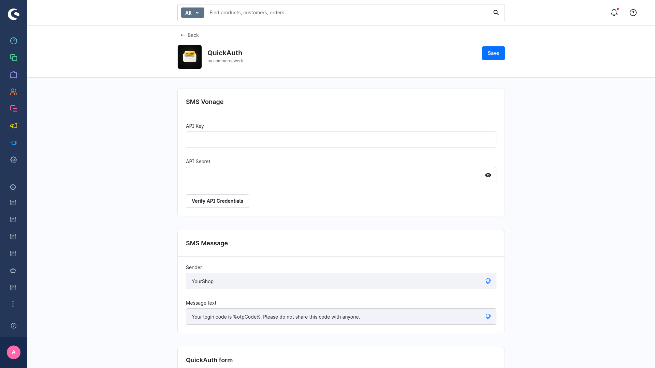
Task: Open user menu via avatar A
Action: 14,352
